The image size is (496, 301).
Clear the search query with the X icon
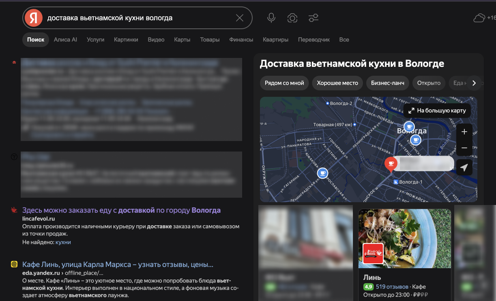point(240,18)
